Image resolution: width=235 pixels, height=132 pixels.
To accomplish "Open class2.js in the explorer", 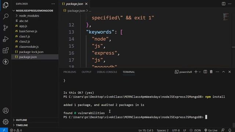I will coord(25,41).
